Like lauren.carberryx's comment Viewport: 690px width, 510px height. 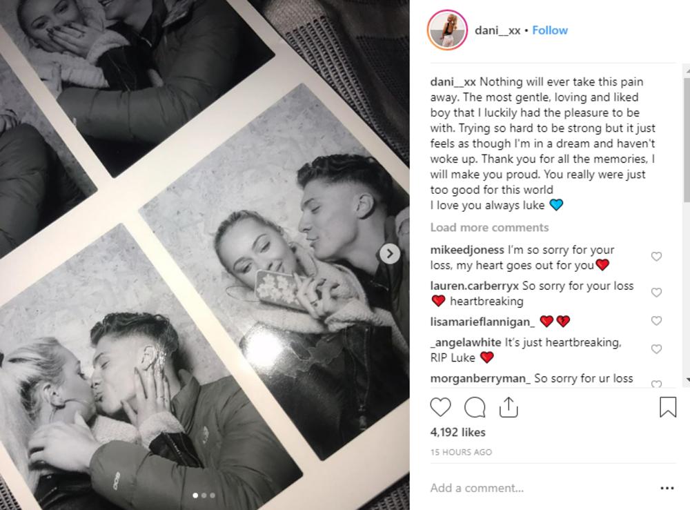[x=656, y=293]
